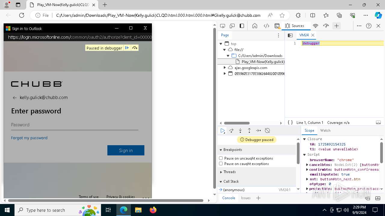This screenshot has height=216, width=385.
Task: Open DevTools customize ellipsis menu
Action: (x=359, y=26)
